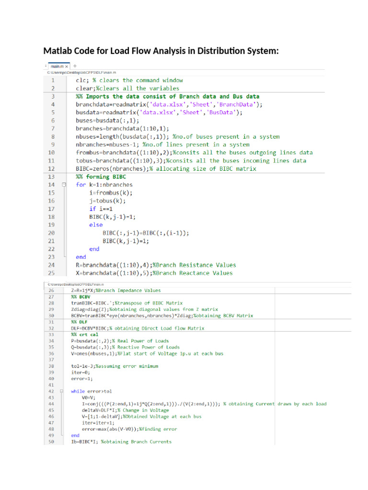Click the 'error=max(abs(V-V0));' line

tap(129, 429)
